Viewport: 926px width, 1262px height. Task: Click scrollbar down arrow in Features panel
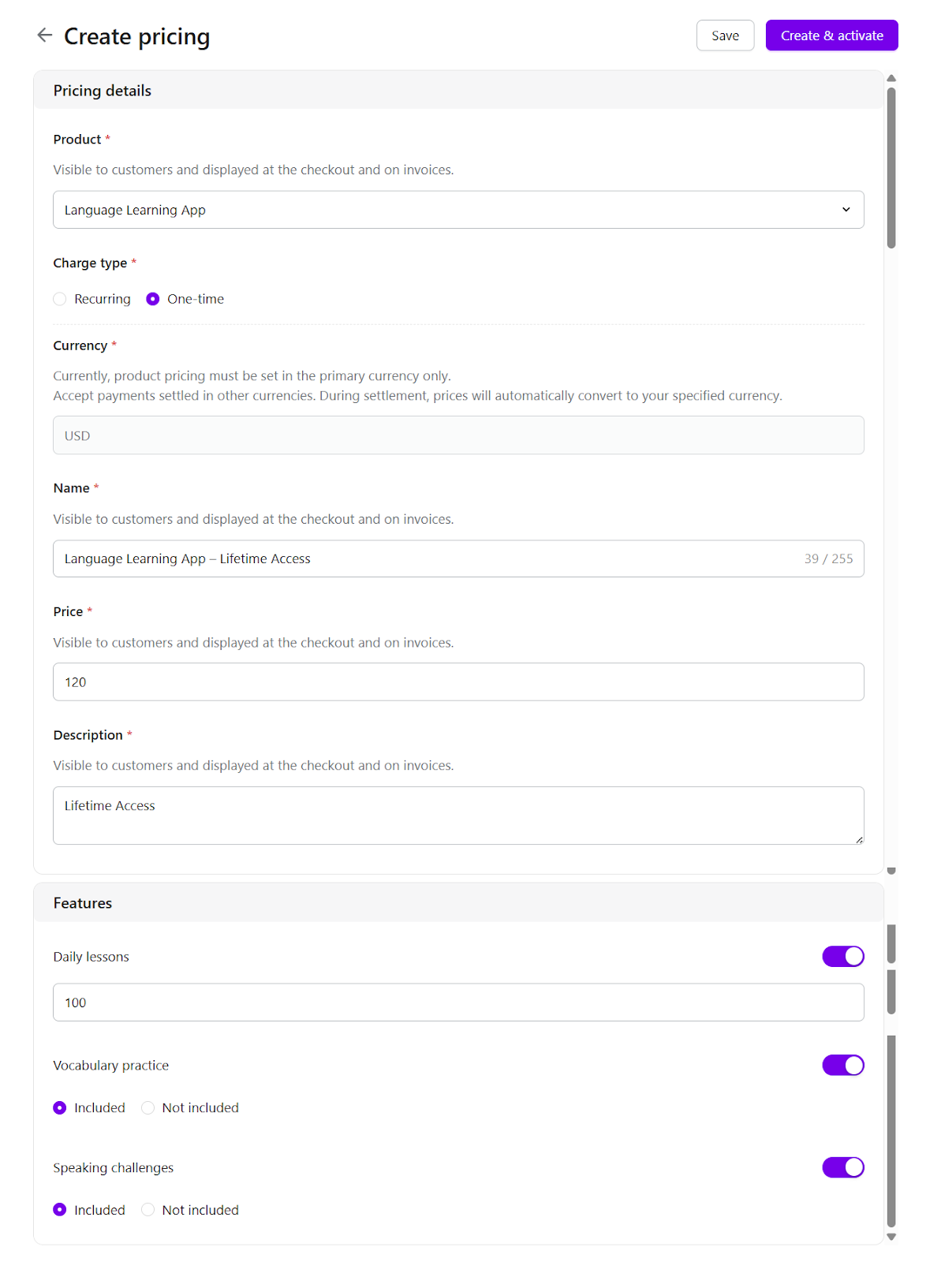pos(891,1237)
